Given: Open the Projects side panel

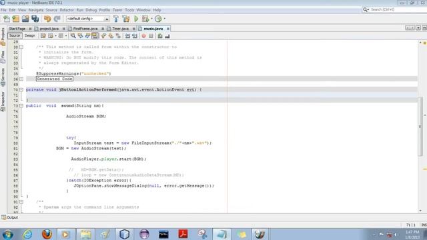Looking at the screenshot, I should (3, 37).
